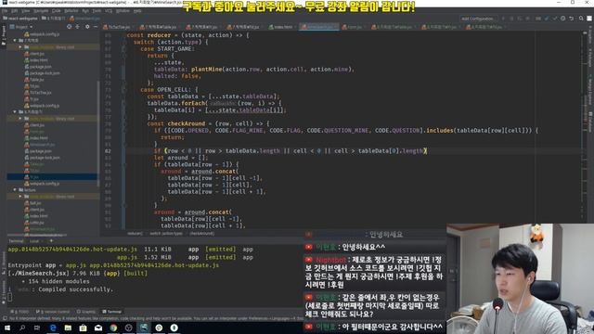Image resolution: width=594 pixels, height=334 pixels.
Task: Open Chrome from the taskbar
Action: [113, 328]
